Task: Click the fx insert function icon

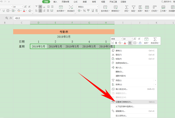Action: pos(11,18)
